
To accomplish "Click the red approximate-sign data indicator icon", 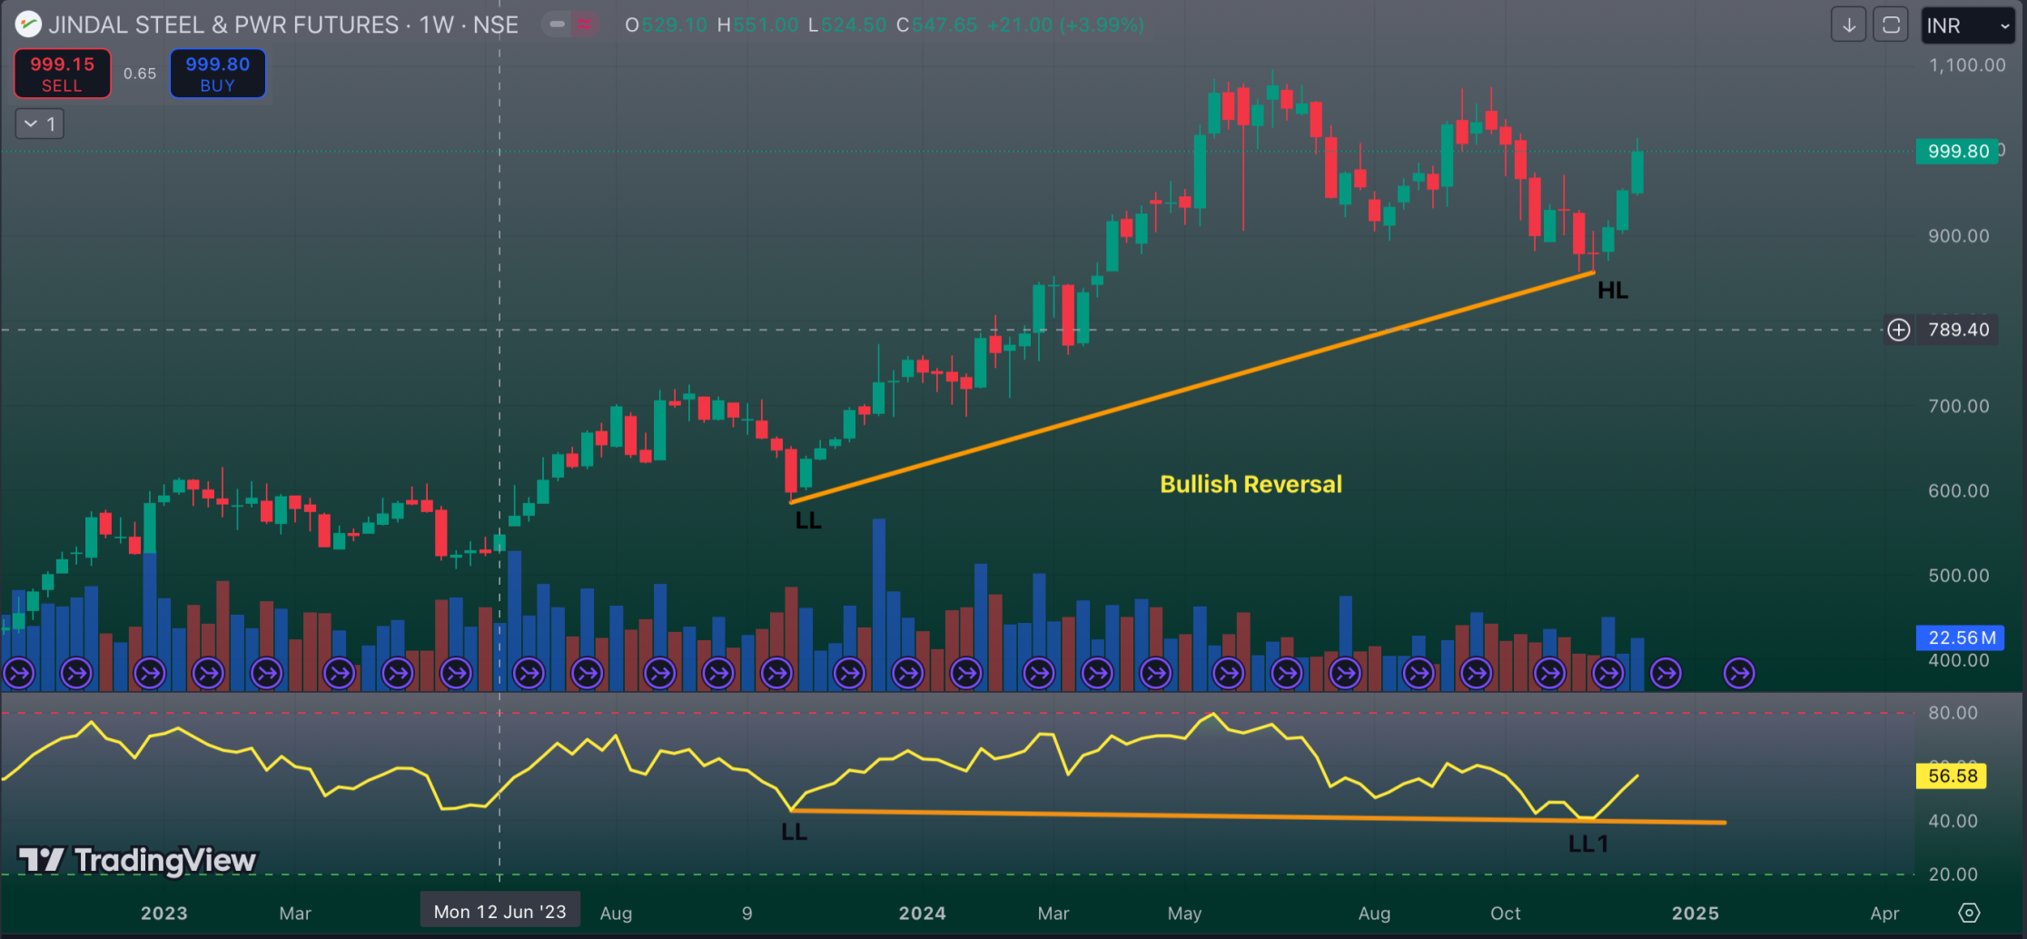I will (x=584, y=25).
